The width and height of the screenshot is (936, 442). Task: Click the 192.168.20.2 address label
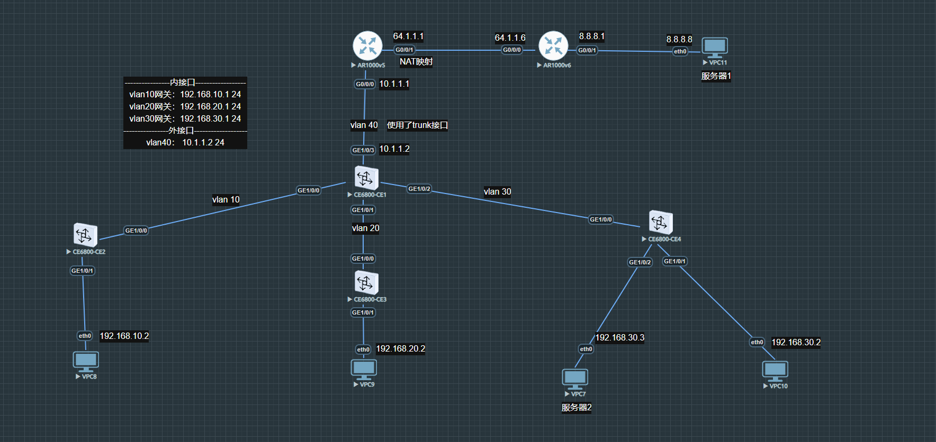[x=400, y=348]
